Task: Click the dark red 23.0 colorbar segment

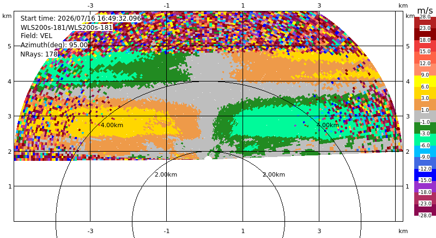Action: click(x=425, y=34)
